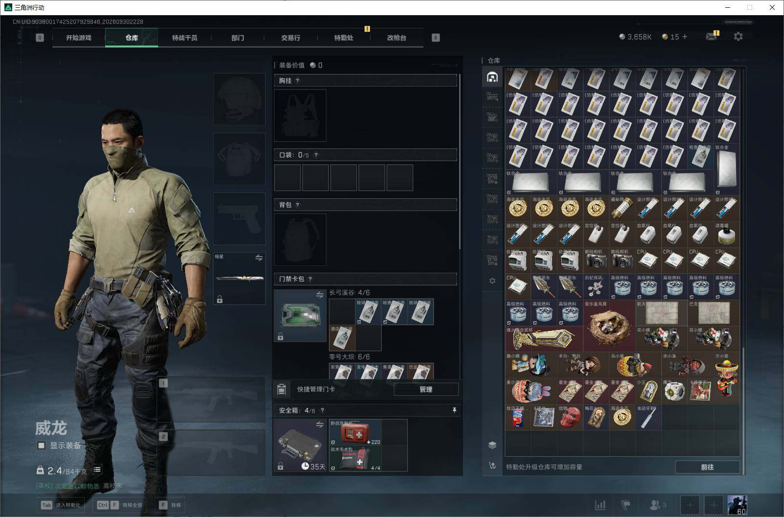Open the friends icon showing 3
Image resolution: width=784 pixels, height=517 pixels.
[657, 505]
